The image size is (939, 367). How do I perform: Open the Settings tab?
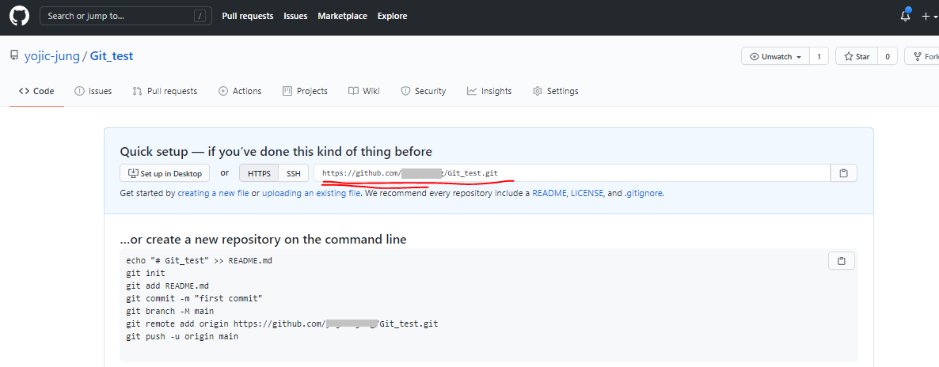(556, 91)
